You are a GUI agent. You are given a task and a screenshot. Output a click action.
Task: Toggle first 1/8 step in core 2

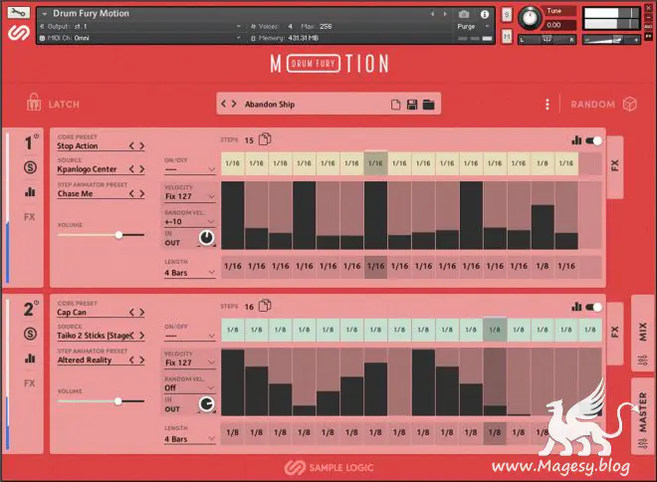point(233,330)
